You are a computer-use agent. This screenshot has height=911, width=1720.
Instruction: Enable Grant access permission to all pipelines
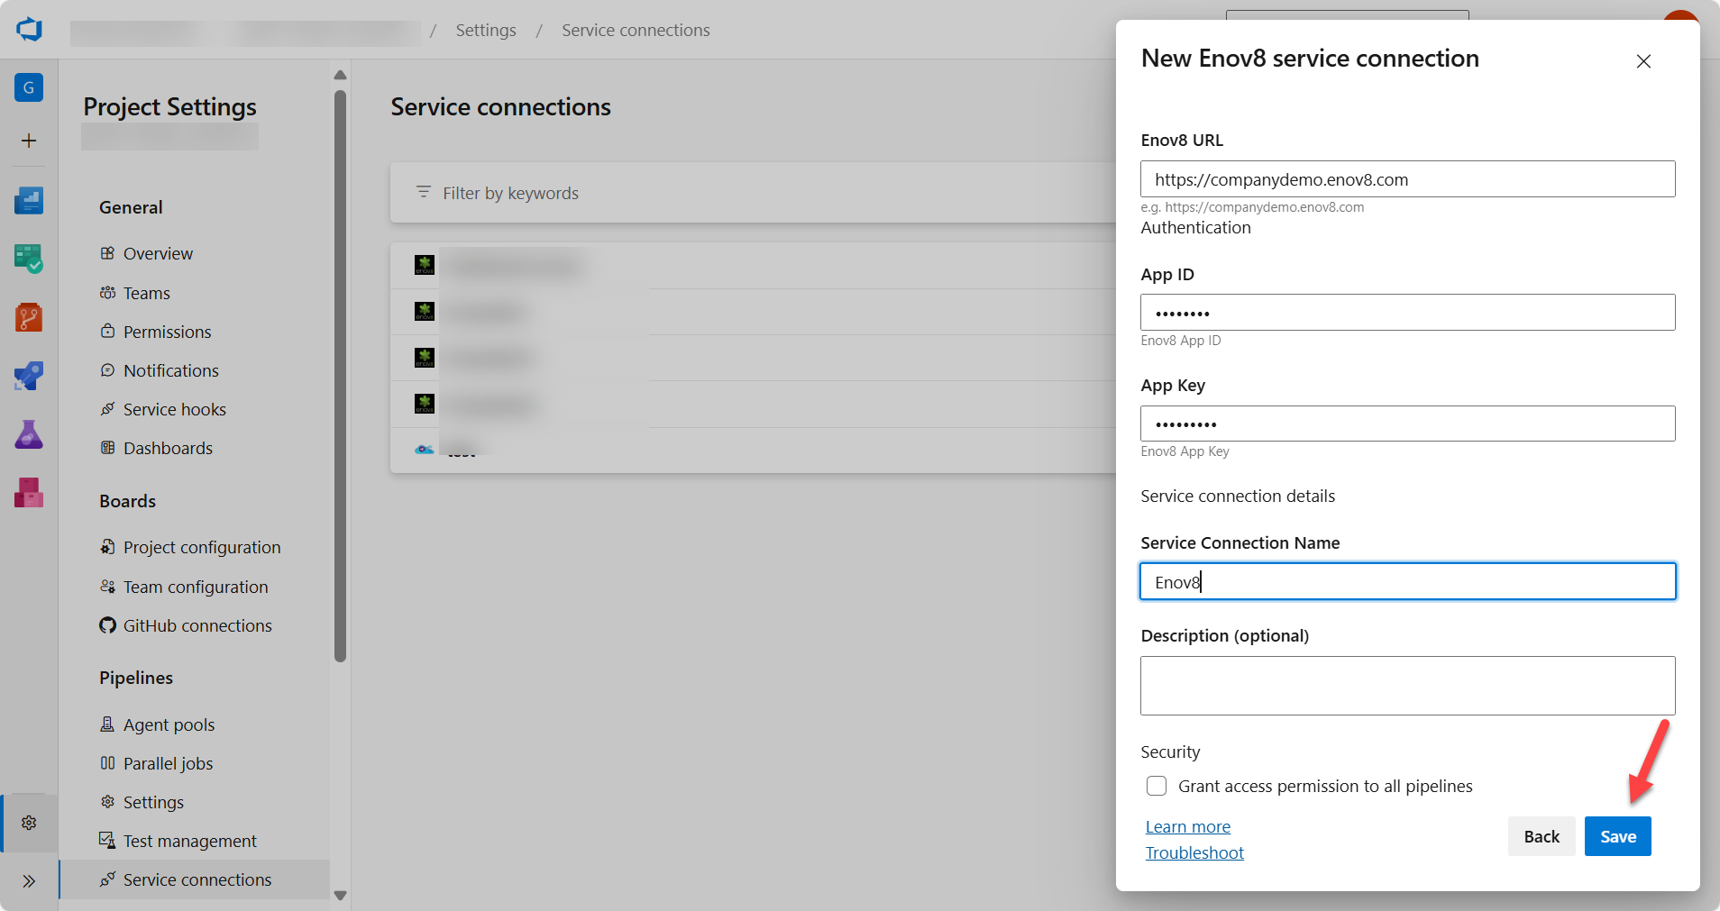point(1157,786)
